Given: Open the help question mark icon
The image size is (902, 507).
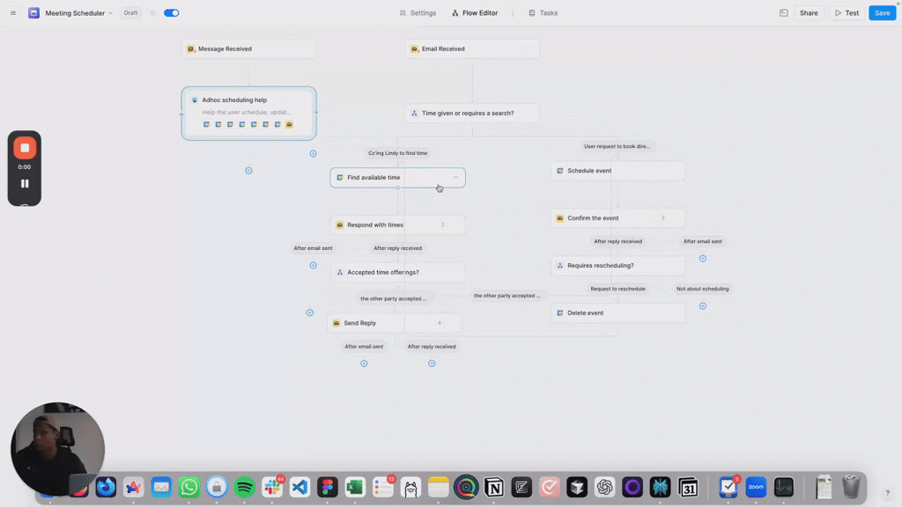Looking at the screenshot, I should (x=887, y=493).
